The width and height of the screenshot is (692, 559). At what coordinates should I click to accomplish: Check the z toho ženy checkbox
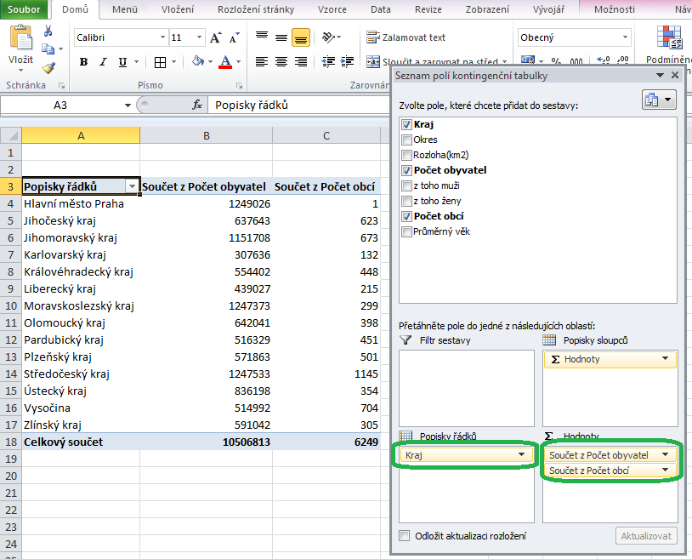406,202
